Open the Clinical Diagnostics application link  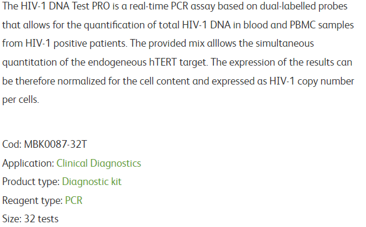tap(99, 163)
